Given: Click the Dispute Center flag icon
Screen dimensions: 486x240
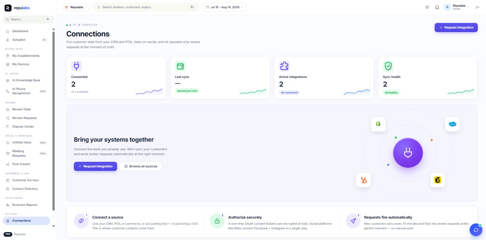Looking at the screenshot, I should click(x=8, y=127).
